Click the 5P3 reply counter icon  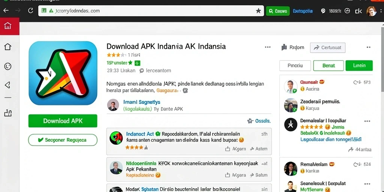[x=357, y=82]
